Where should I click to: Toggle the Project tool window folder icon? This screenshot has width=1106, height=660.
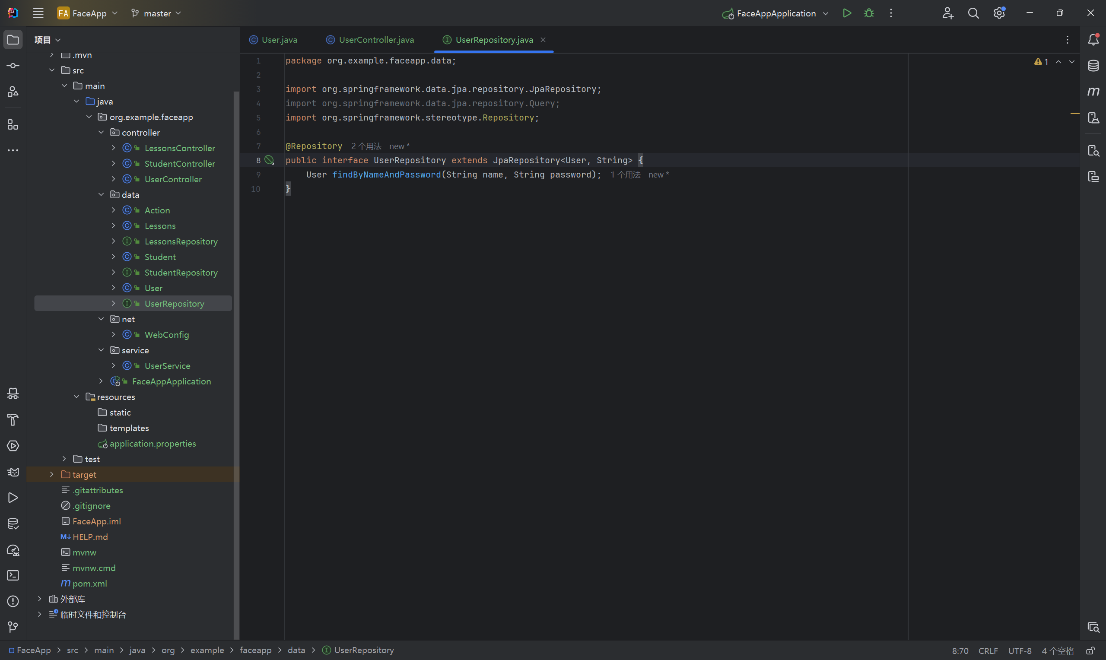point(13,40)
